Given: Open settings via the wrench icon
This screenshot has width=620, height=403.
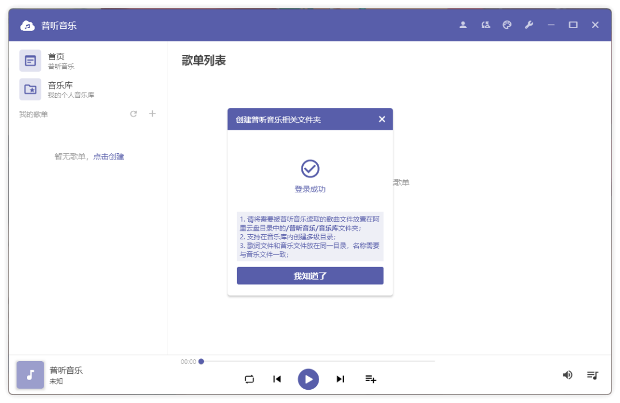Looking at the screenshot, I should click(529, 25).
